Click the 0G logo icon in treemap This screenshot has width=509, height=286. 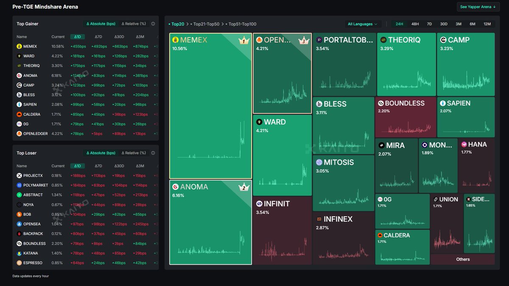click(x=380, y=199)
